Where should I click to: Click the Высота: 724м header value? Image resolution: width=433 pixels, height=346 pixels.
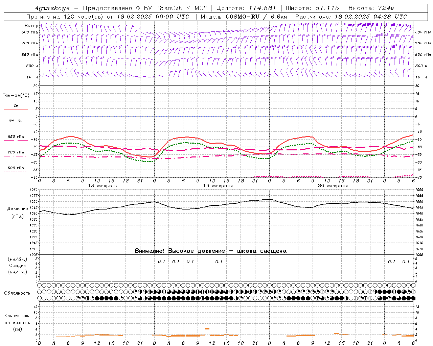click(x=371, y=8)
